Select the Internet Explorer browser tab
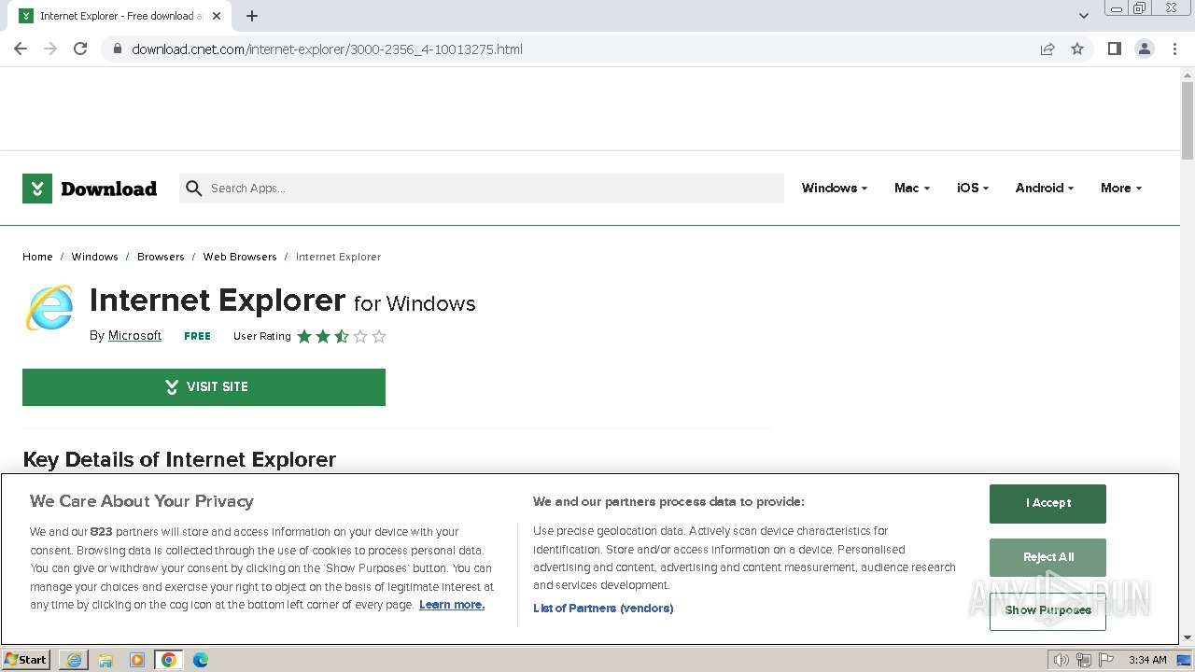 coord(119,16)
